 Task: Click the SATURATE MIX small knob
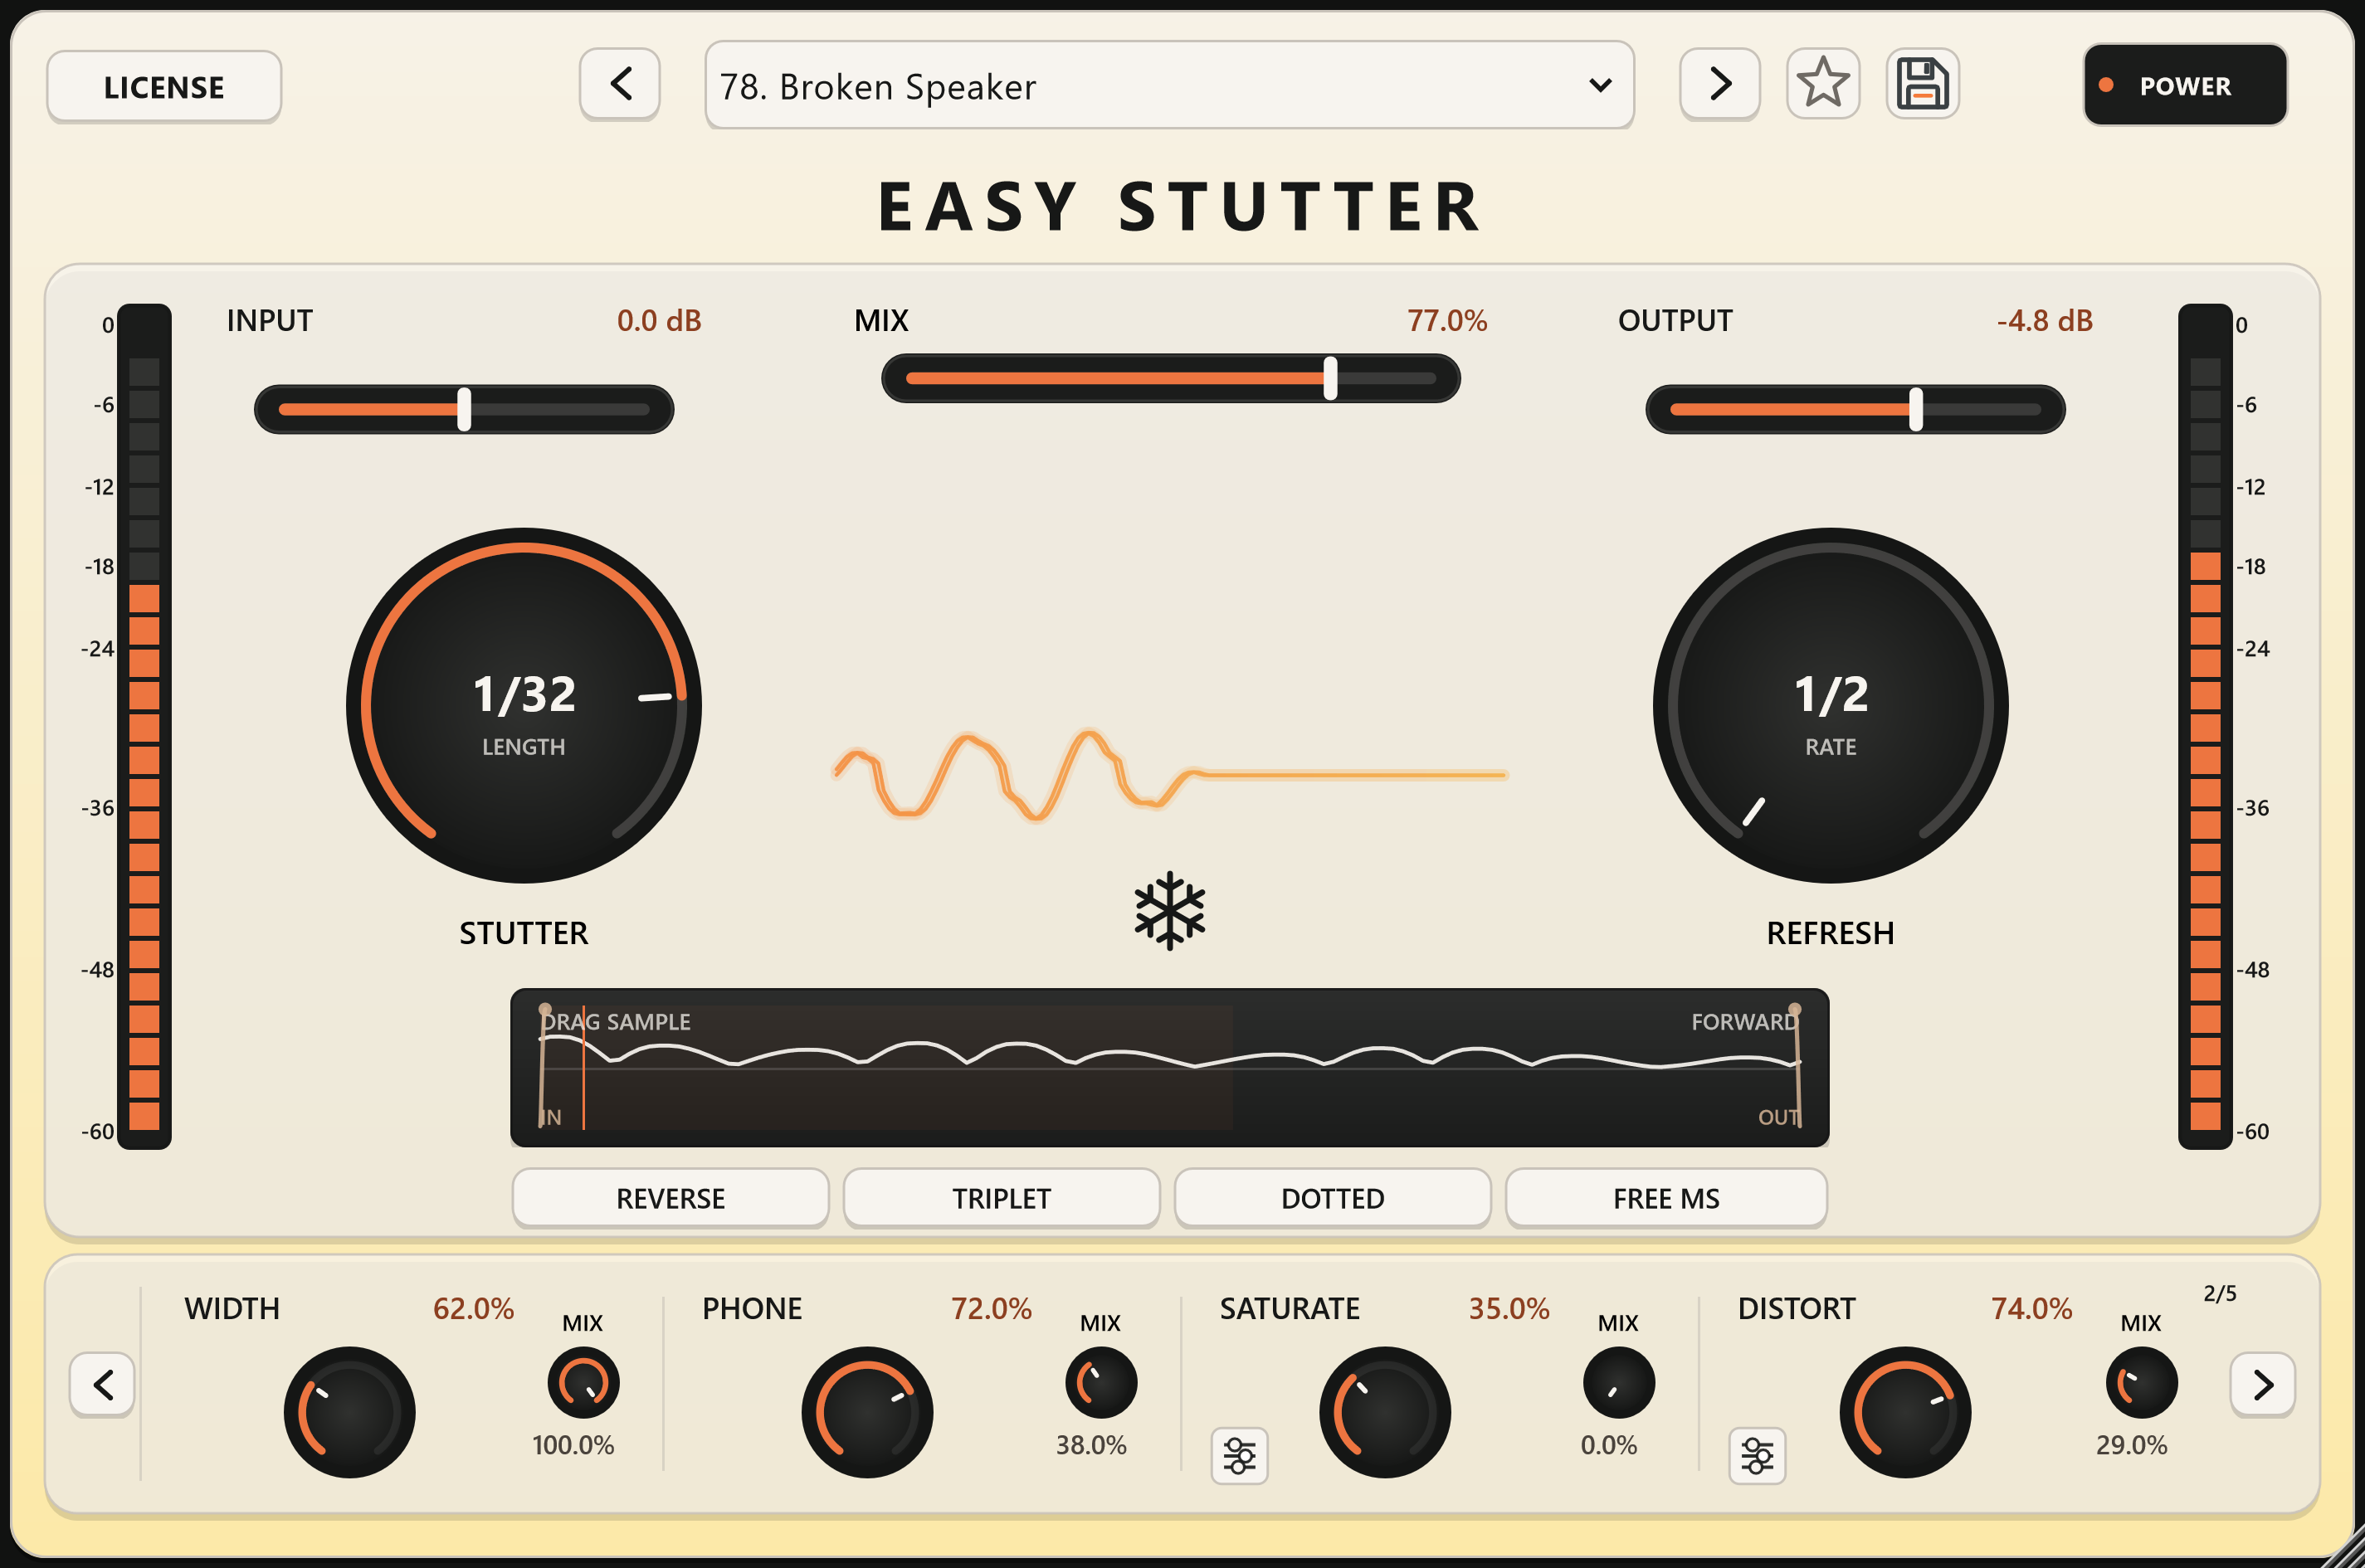[x=1619, y=1383]
